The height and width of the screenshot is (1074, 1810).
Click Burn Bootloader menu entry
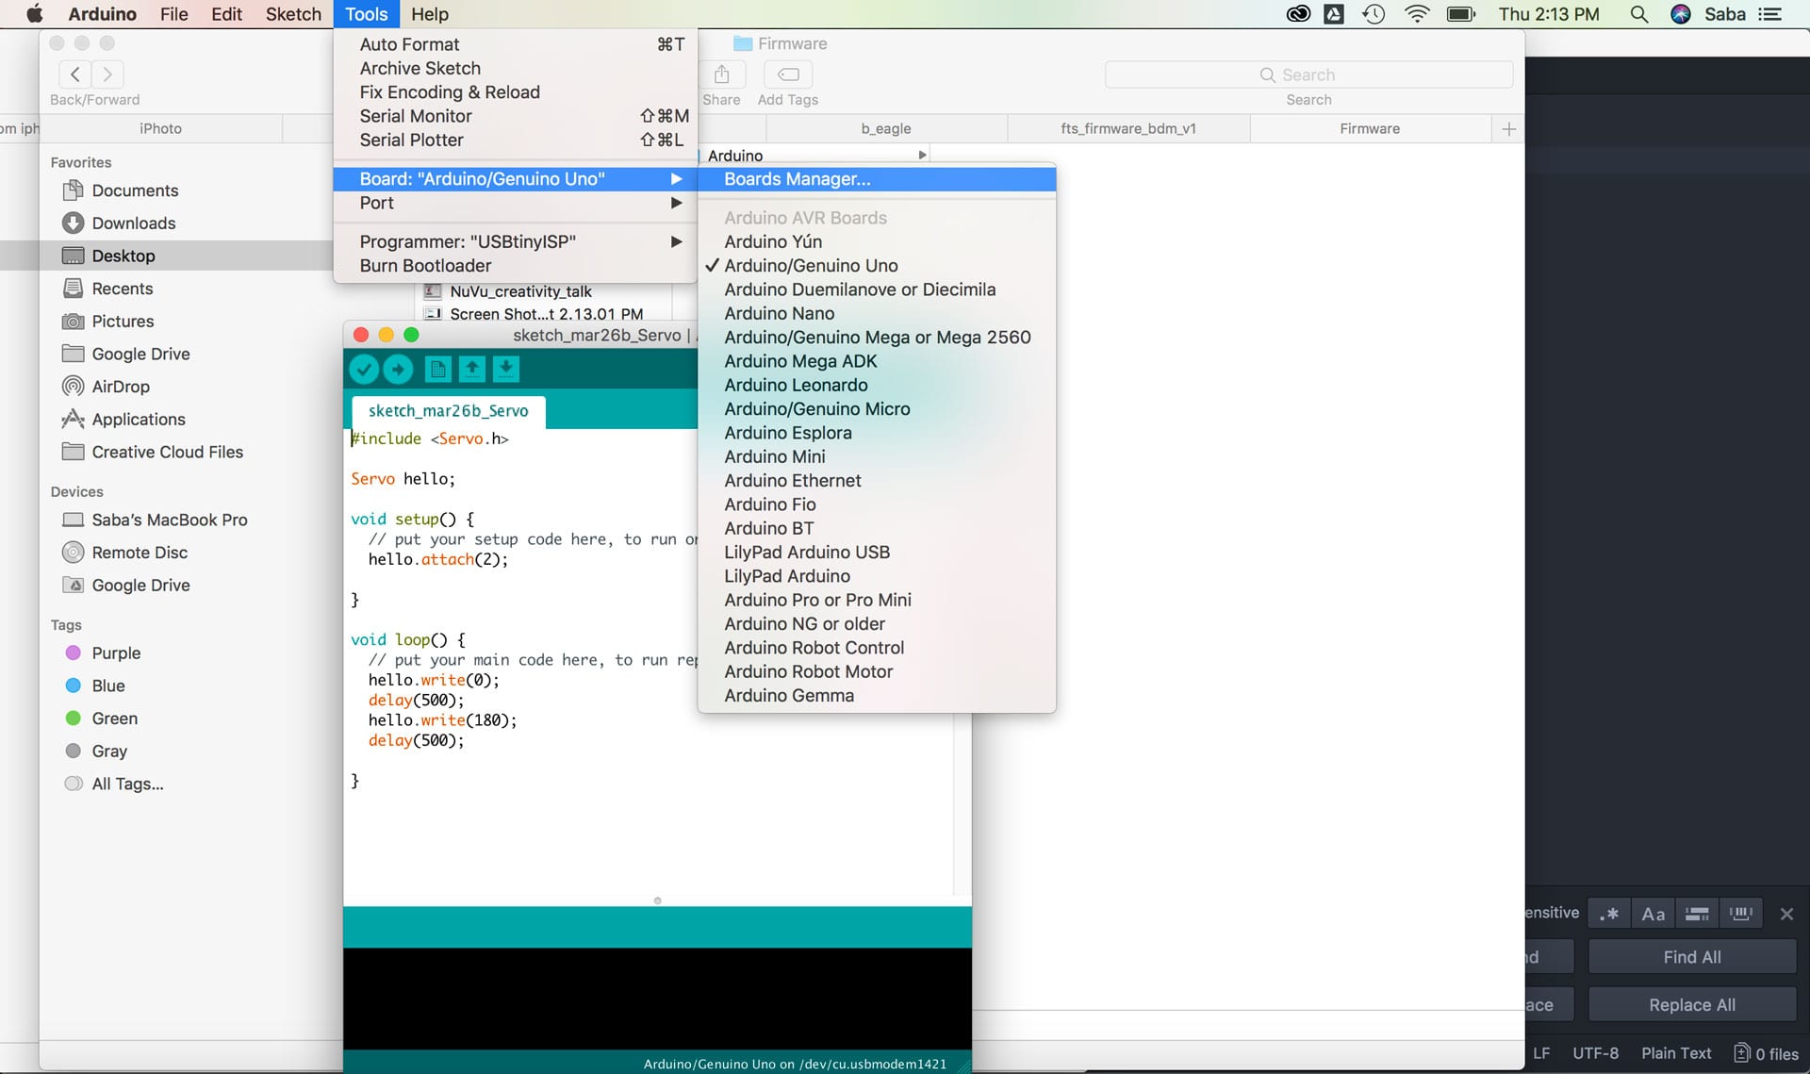coord(515,266)
